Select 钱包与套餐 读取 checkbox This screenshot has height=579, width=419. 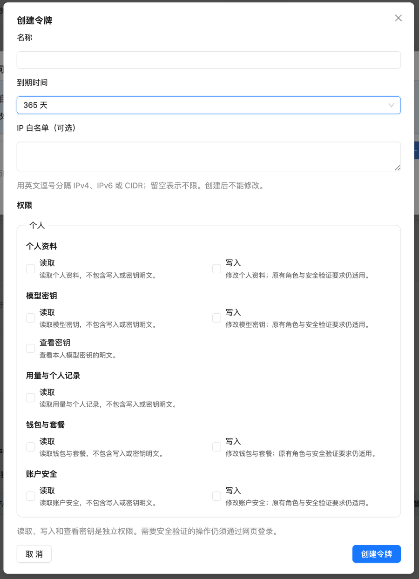pos(30,447)
